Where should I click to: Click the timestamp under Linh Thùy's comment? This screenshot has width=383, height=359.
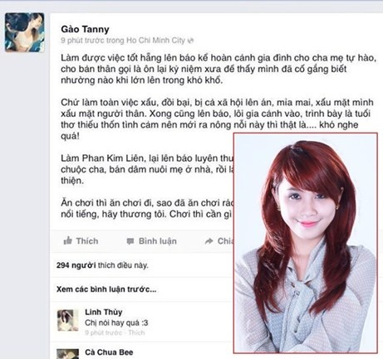[x=105, y=332]
